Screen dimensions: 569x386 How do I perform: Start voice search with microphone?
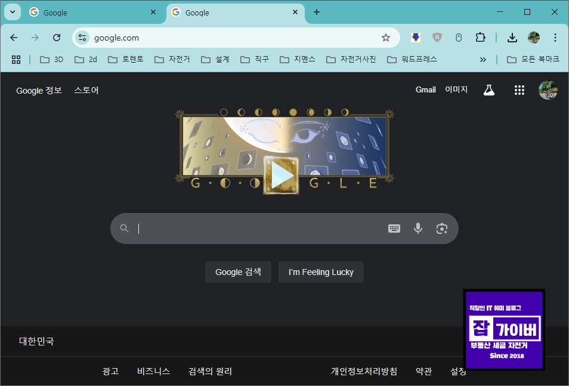click(x=418, y=228)
